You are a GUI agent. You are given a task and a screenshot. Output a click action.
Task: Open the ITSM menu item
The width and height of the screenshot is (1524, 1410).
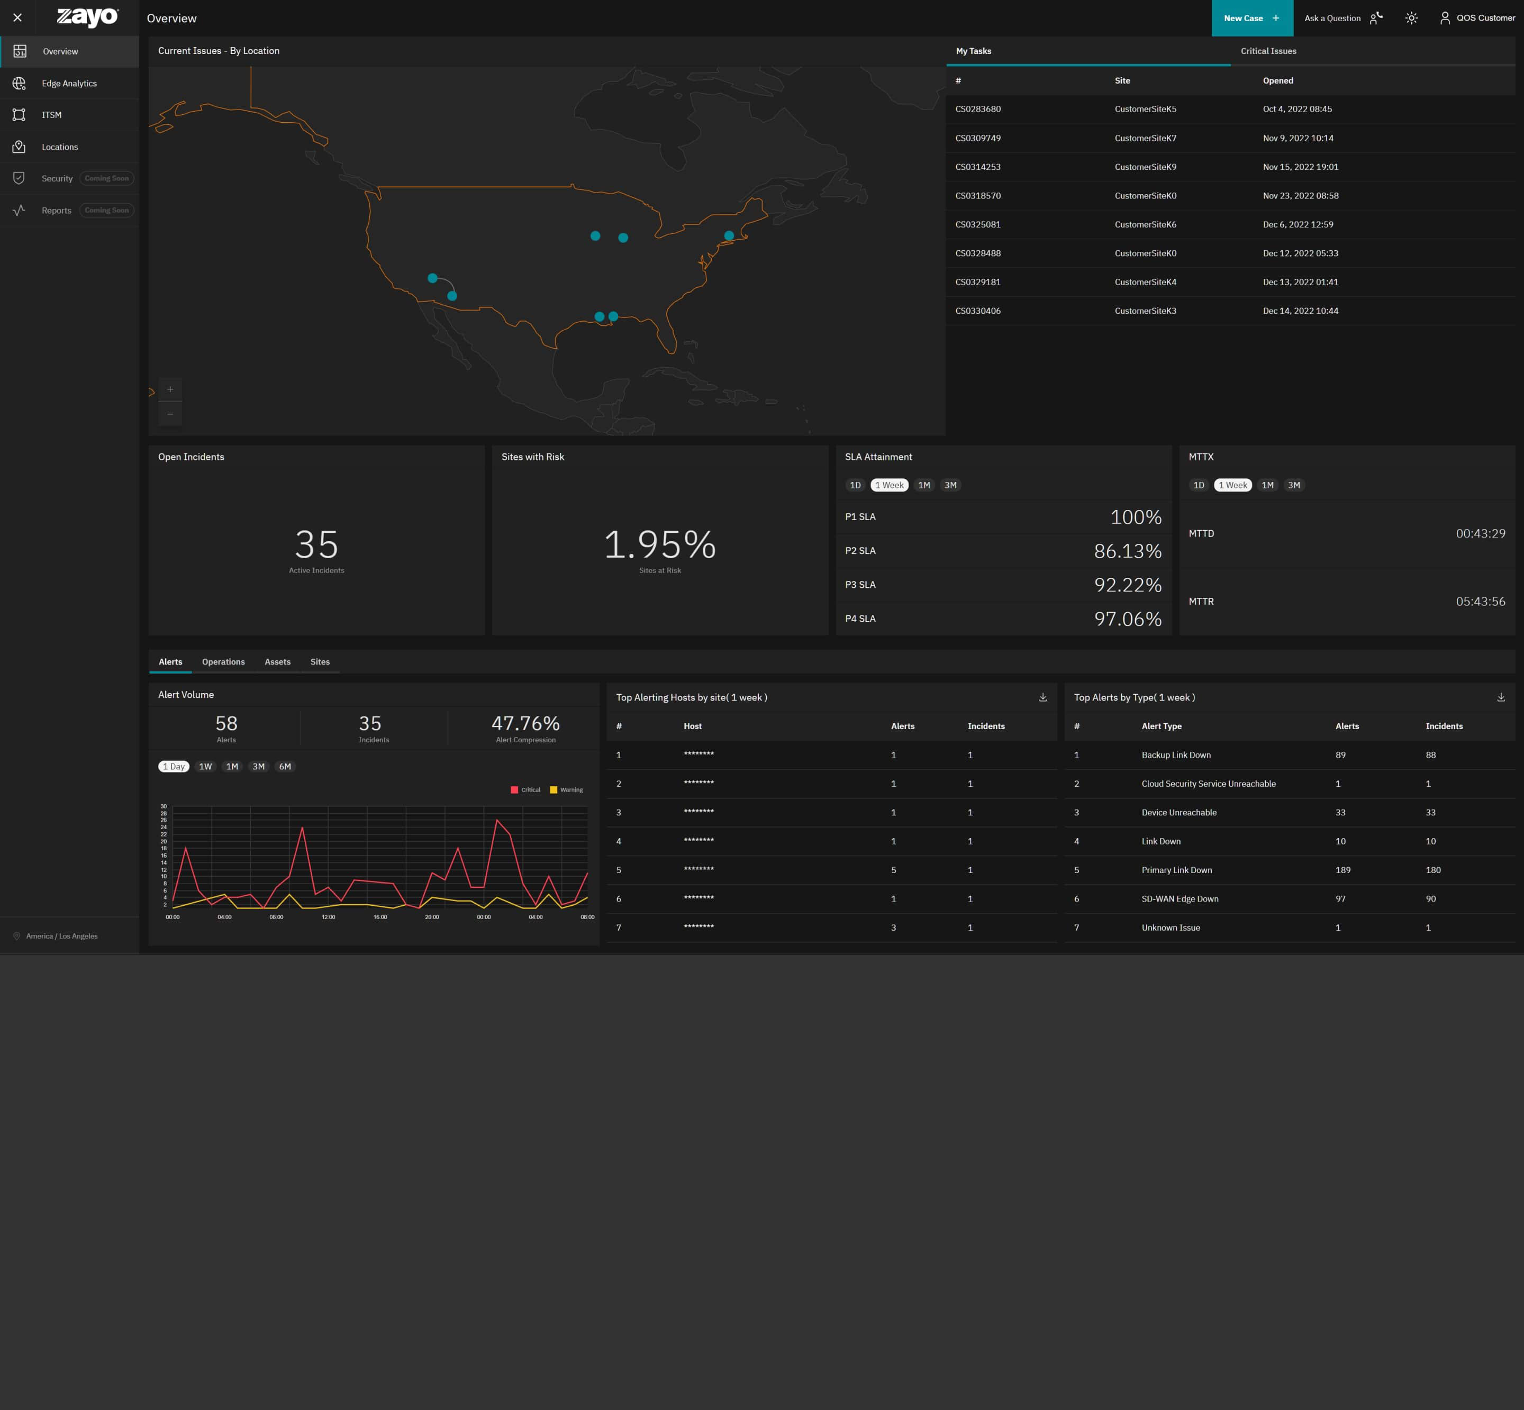click(69, 114)
